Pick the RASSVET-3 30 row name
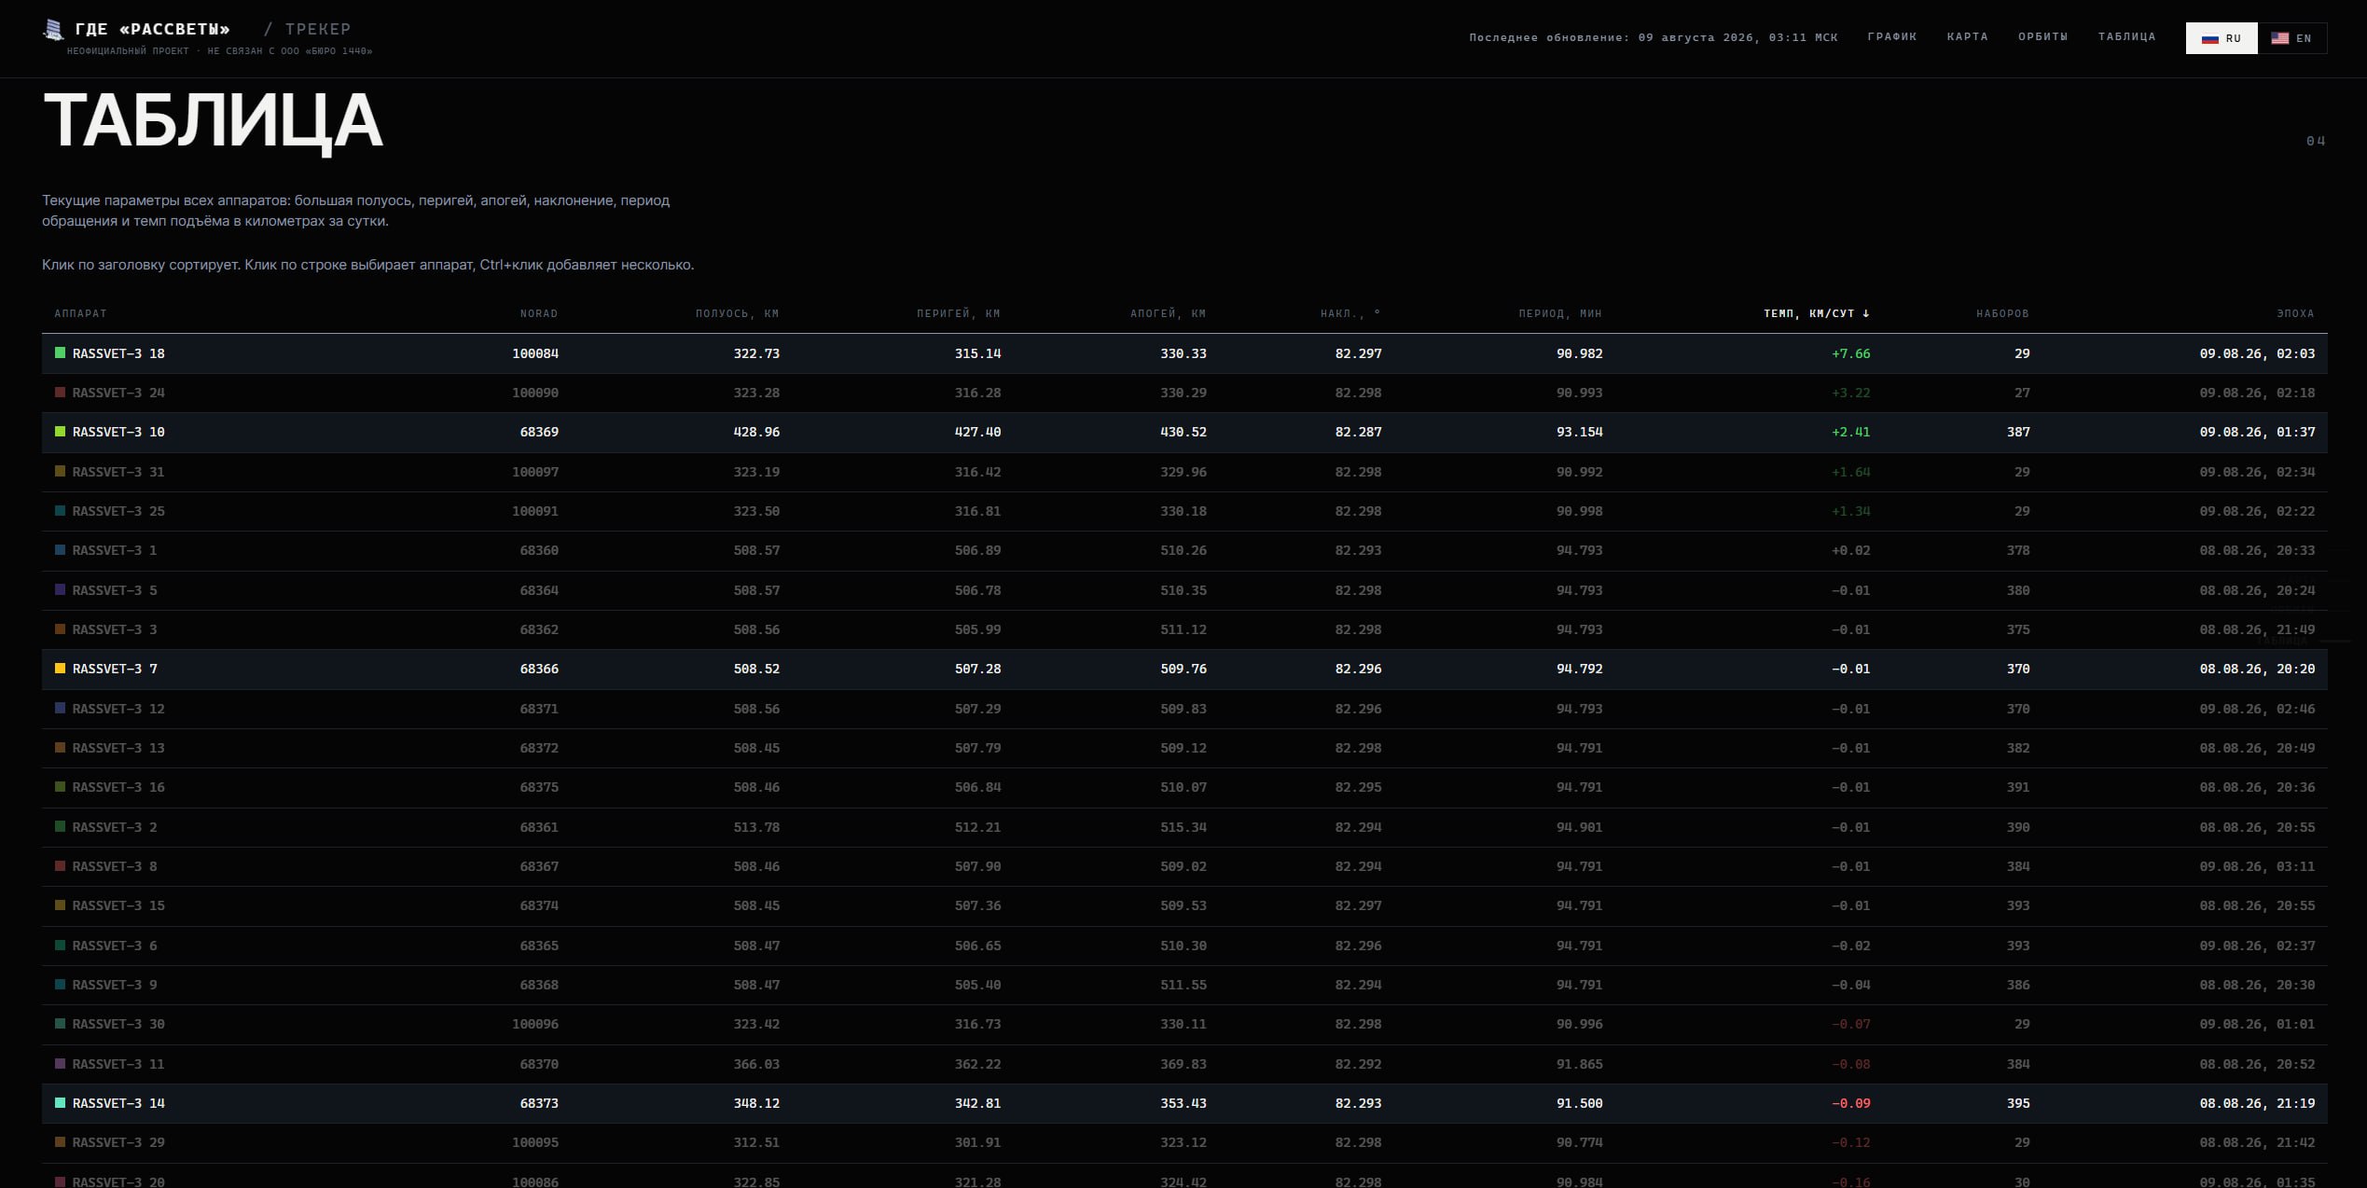The image size is (2367, 1188). point(118,1024)
